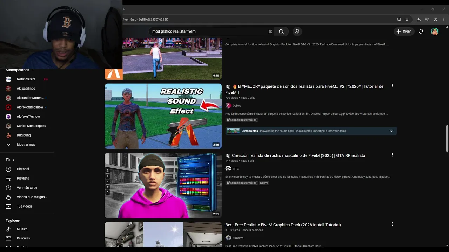Click the Crear button
The width and height of the screenshot is (449, 252).
[403, 31]
